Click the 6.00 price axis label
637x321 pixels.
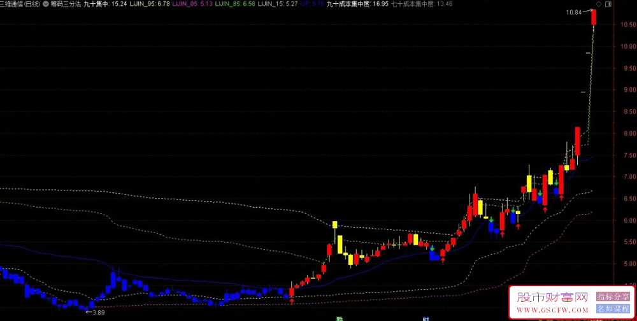pyautogui.click(x=629, y=220)
